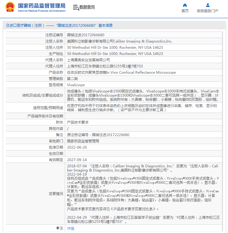Open the 数据查询 search icon
Screen dimensions: 228x233
tap(76, 7)
